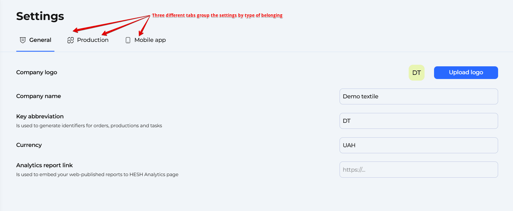Click the Company logo label

click(x=37, y=72)
